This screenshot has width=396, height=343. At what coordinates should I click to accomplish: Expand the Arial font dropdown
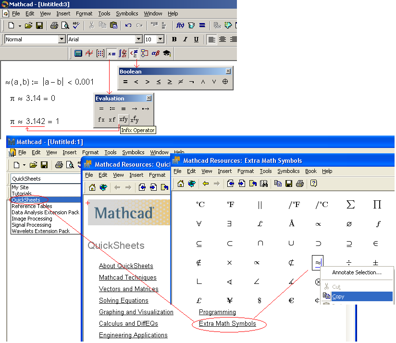[139, 39]
